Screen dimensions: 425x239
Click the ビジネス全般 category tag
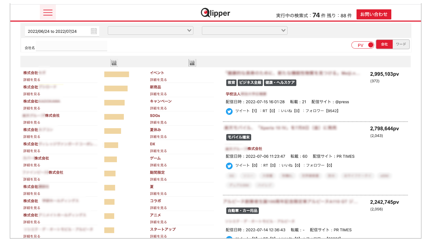[250, 83]
